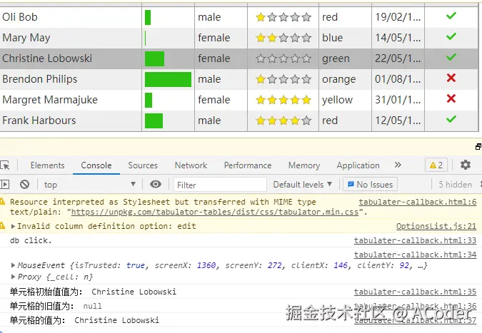Screen dimensions: 482x333
Task: Expand the Invalid column definition warning
Action: (13, 226)
